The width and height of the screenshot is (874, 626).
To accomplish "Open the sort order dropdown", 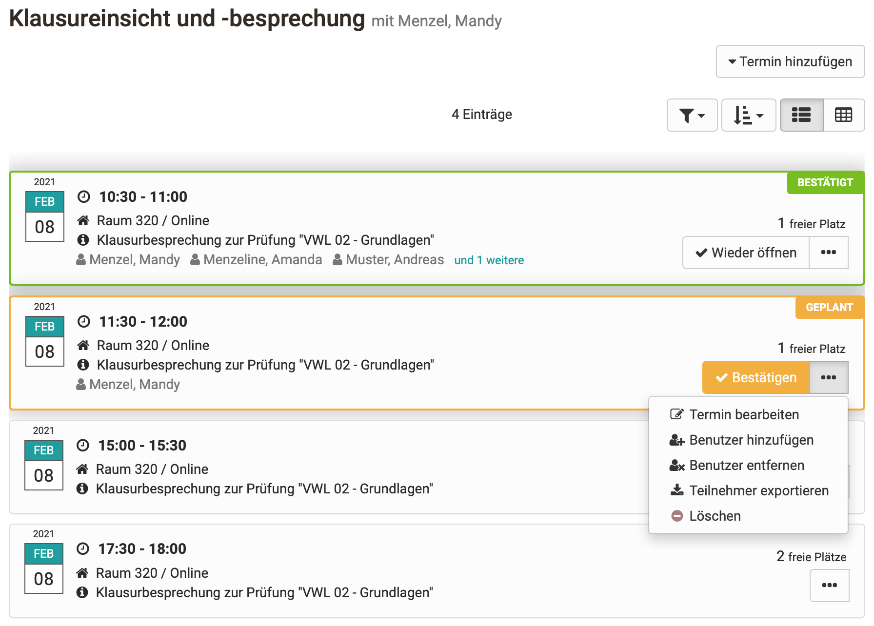I will coord(748,116).
